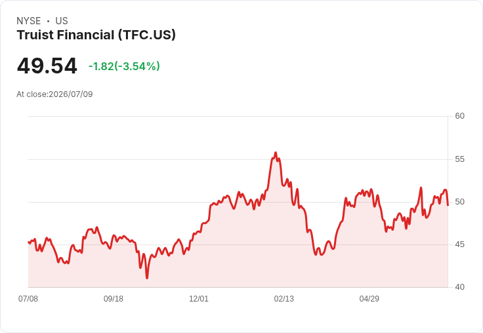Click the 40 price axis label

(x=459, y=287)
